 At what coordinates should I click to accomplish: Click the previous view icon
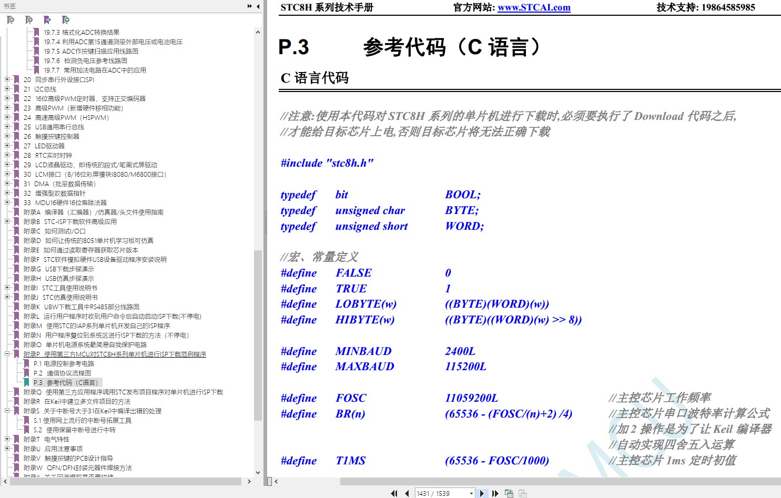(x=509, y=493)
